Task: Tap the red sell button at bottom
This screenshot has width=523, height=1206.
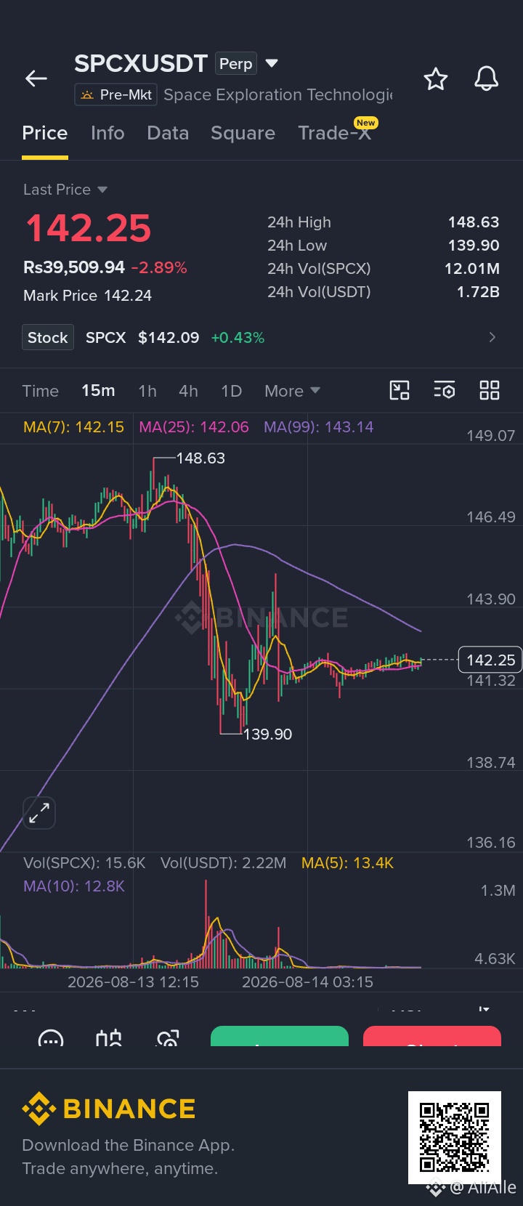Action: point(432,1036)
